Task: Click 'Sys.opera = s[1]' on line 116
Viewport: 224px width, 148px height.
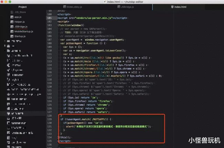Action: coord(125,72)
